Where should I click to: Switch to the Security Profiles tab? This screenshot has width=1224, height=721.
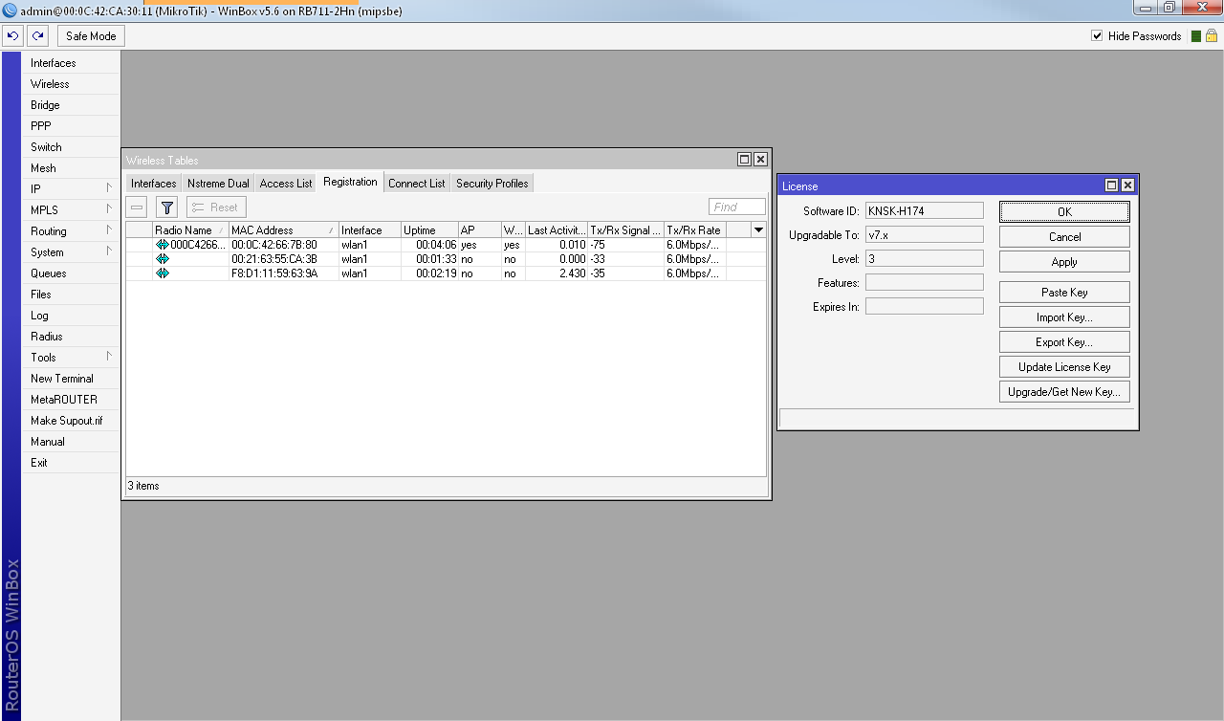click(x=492, y=184)
